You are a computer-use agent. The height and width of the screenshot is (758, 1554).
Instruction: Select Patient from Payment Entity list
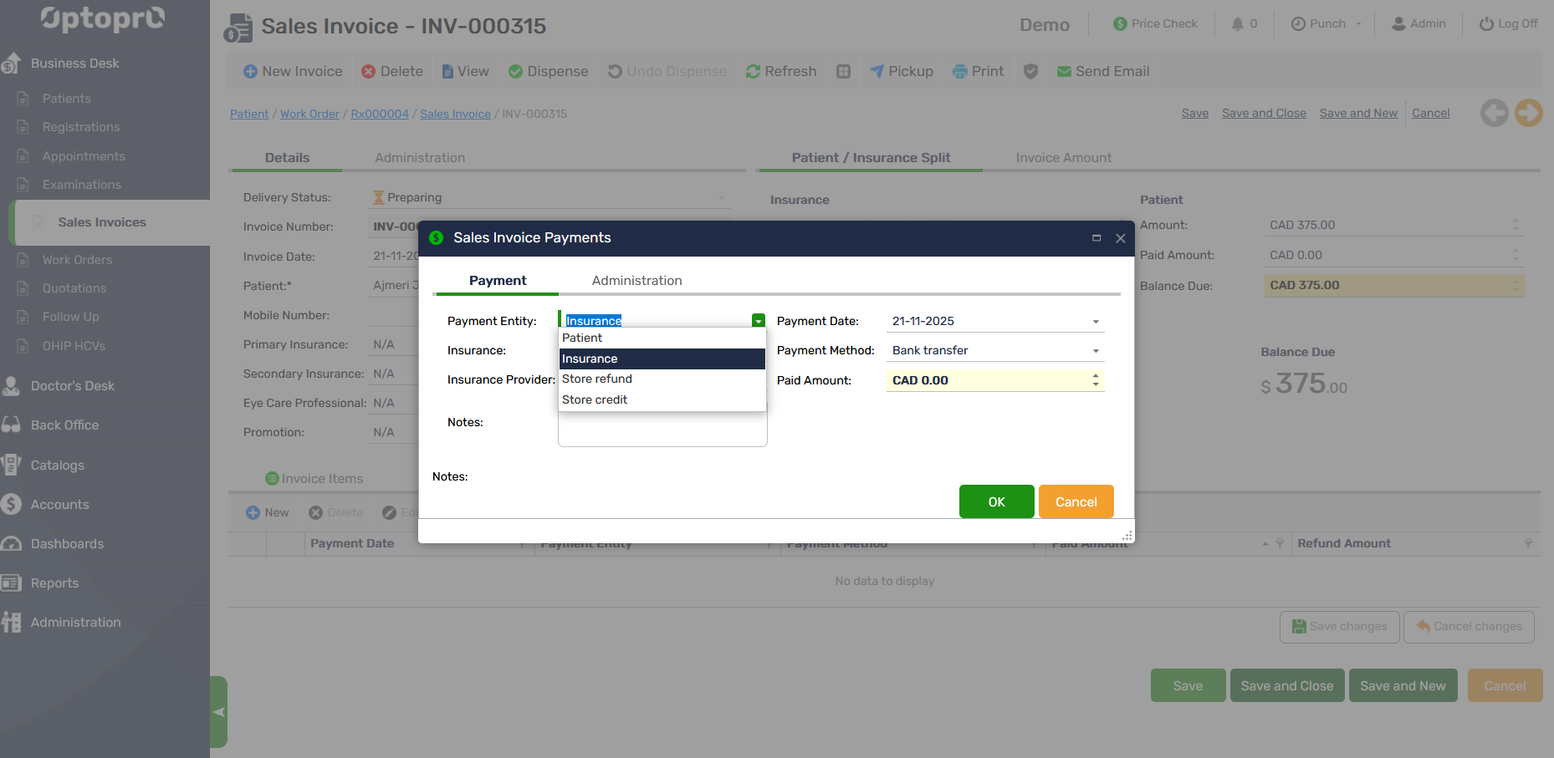point(582,338)
